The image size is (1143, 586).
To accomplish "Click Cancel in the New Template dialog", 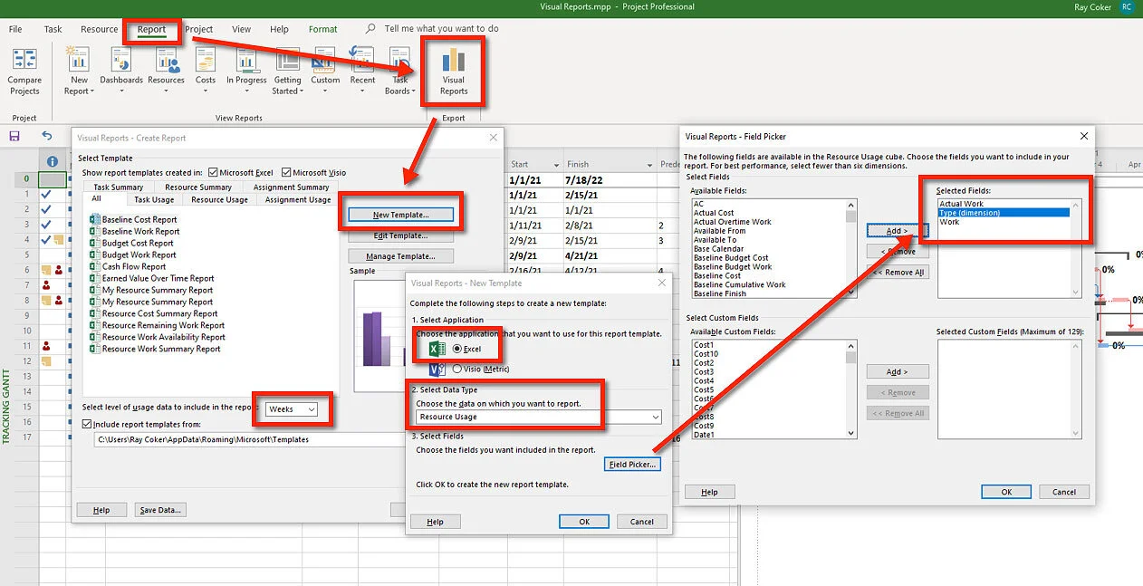I will [x=642, y=522].
